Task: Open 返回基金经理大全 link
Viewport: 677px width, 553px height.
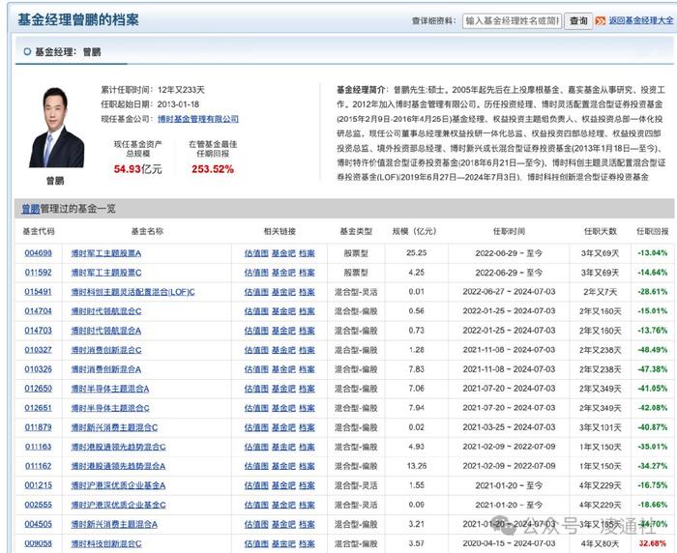Action: pos(640,20)
